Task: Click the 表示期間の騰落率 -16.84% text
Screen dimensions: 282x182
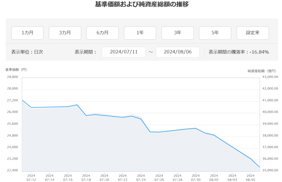Action: (238, 52)
